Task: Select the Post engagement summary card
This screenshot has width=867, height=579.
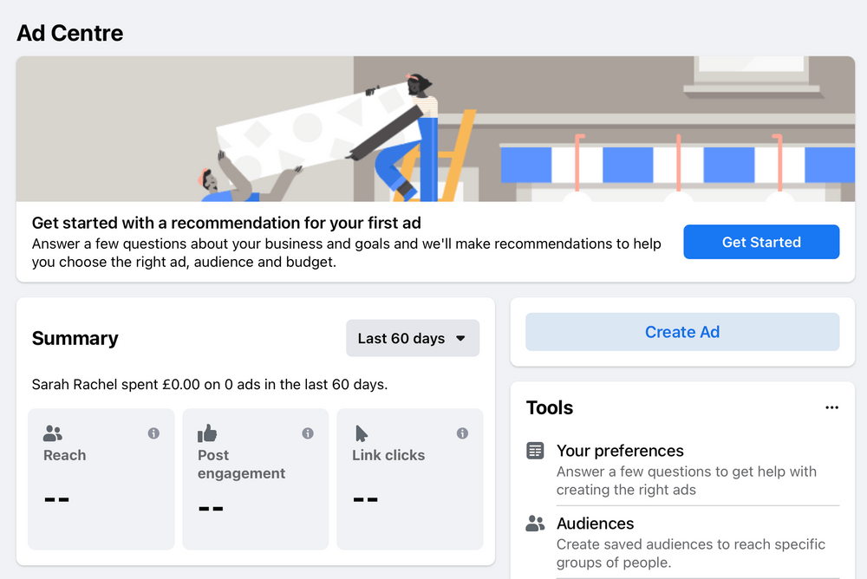Action: [x=255, y=479]
